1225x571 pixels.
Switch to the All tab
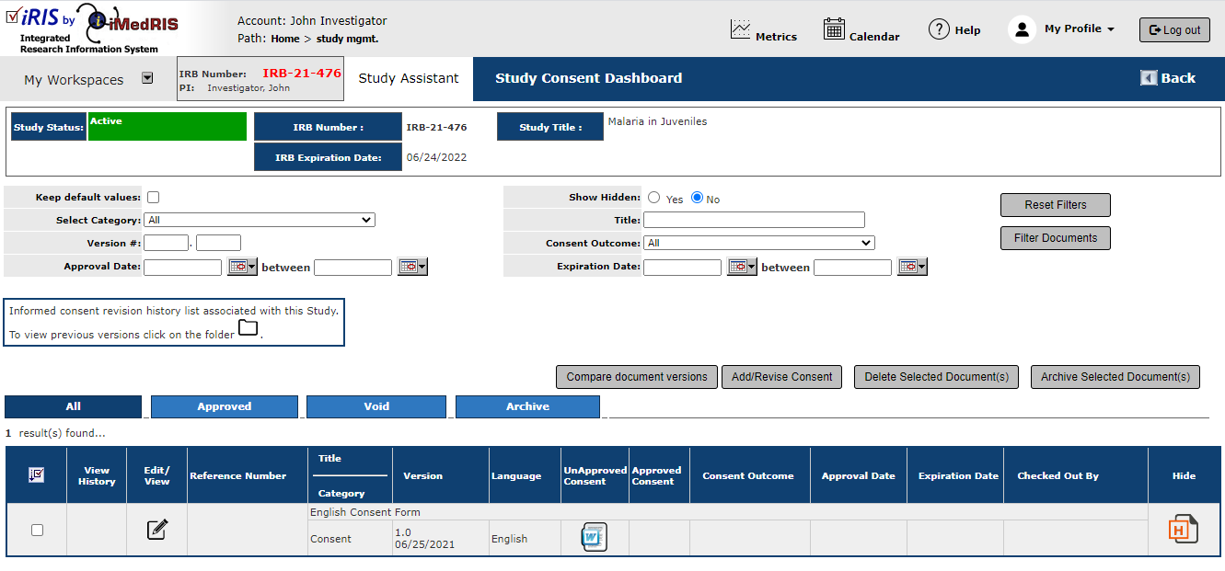click(x=73, y=406)
